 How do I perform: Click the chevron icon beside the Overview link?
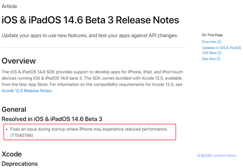[219, 42]
